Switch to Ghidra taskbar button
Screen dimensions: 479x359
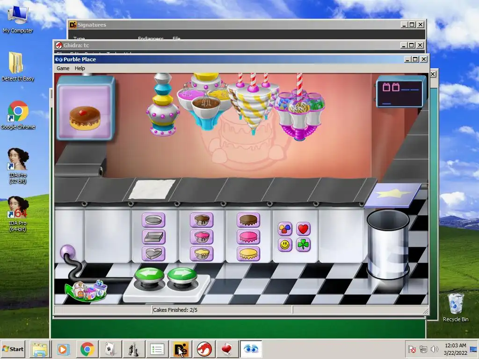click(204, 349)
